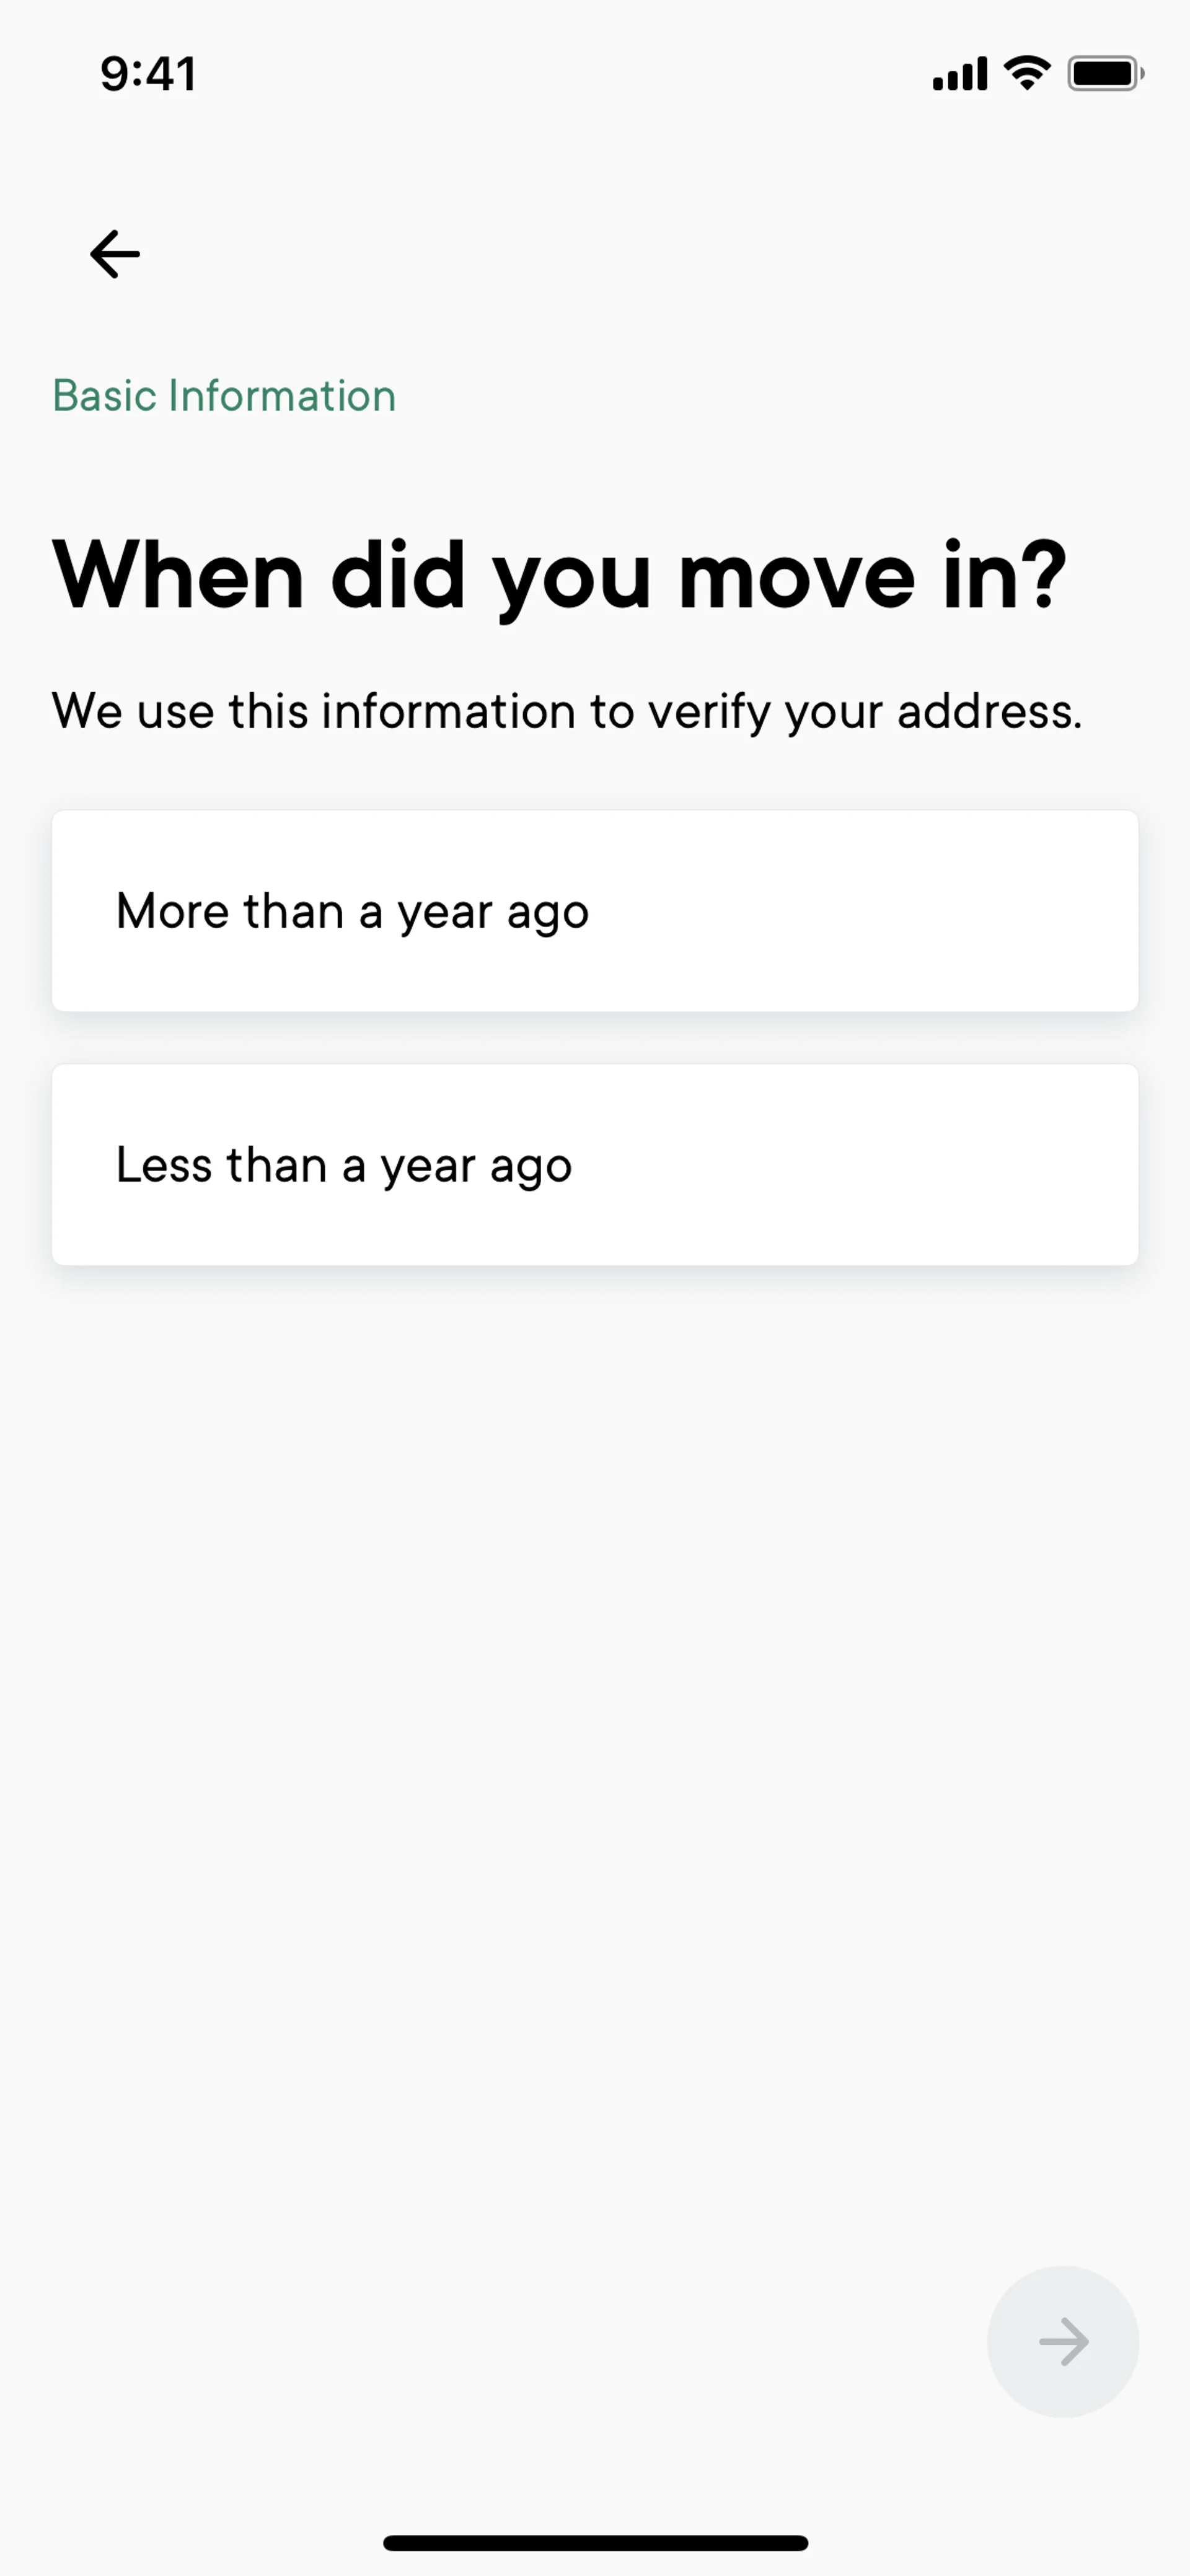The image size is (1190, 2576).
Task: Open the Basic Information step title
Action: point(224,396)
